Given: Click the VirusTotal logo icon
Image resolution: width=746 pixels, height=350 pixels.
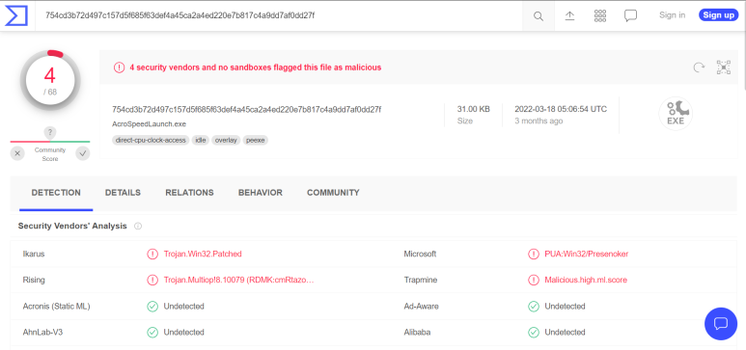Looking at the screenshot, I should pos(16,15).
